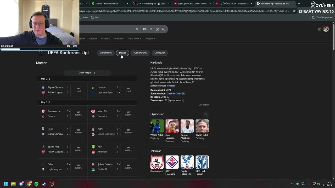Open the Crystal Palace FC team card

(187, 165)
